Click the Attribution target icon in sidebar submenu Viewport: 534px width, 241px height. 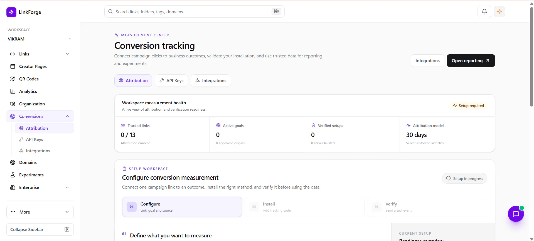coord(21,128)
